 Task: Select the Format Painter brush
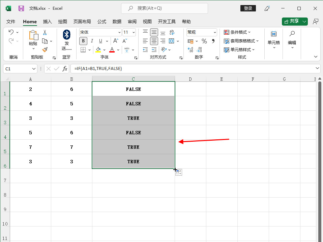[45, 49]
